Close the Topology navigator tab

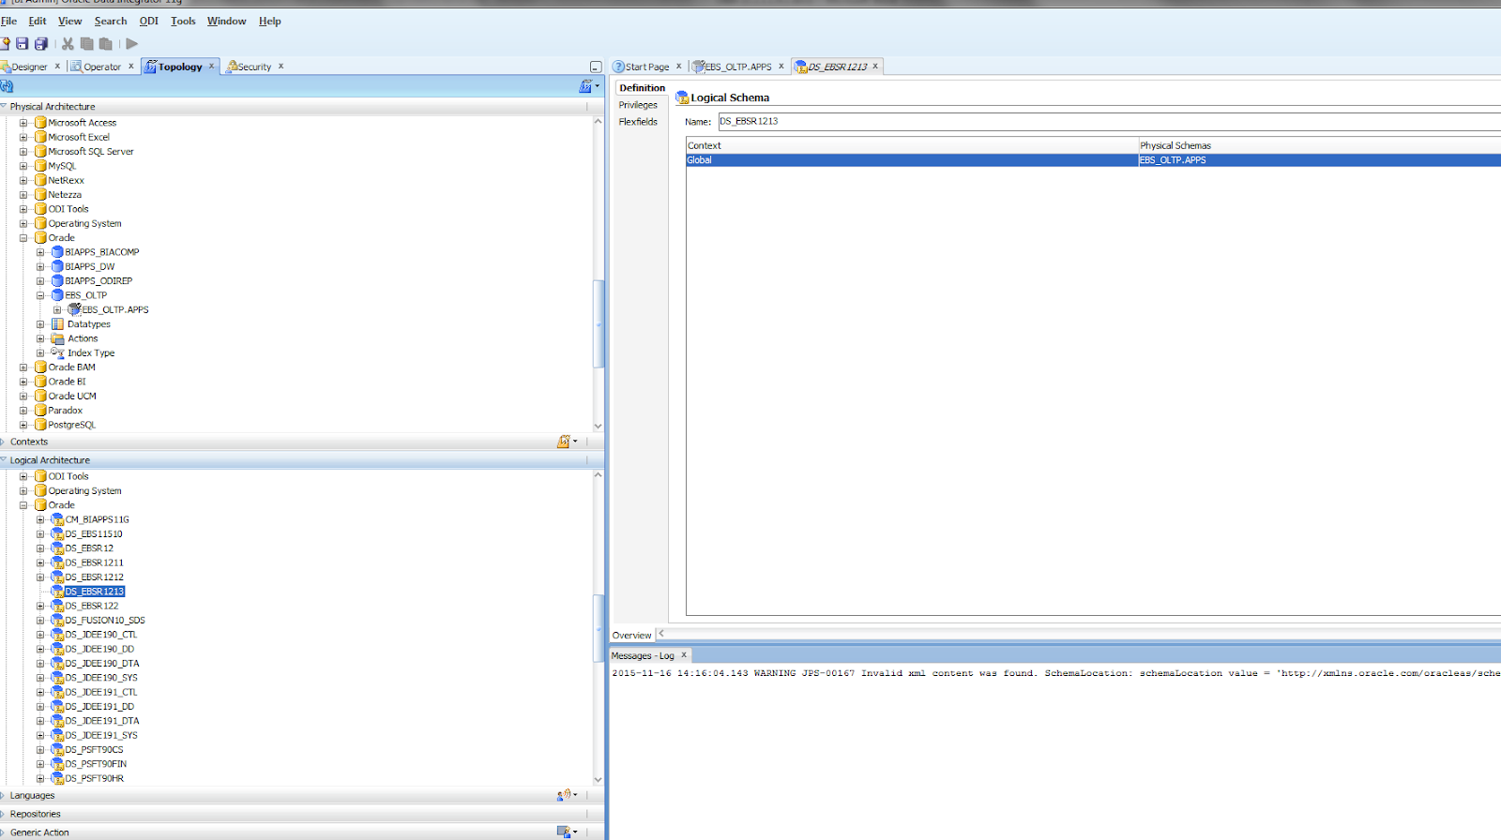[211, 66]
